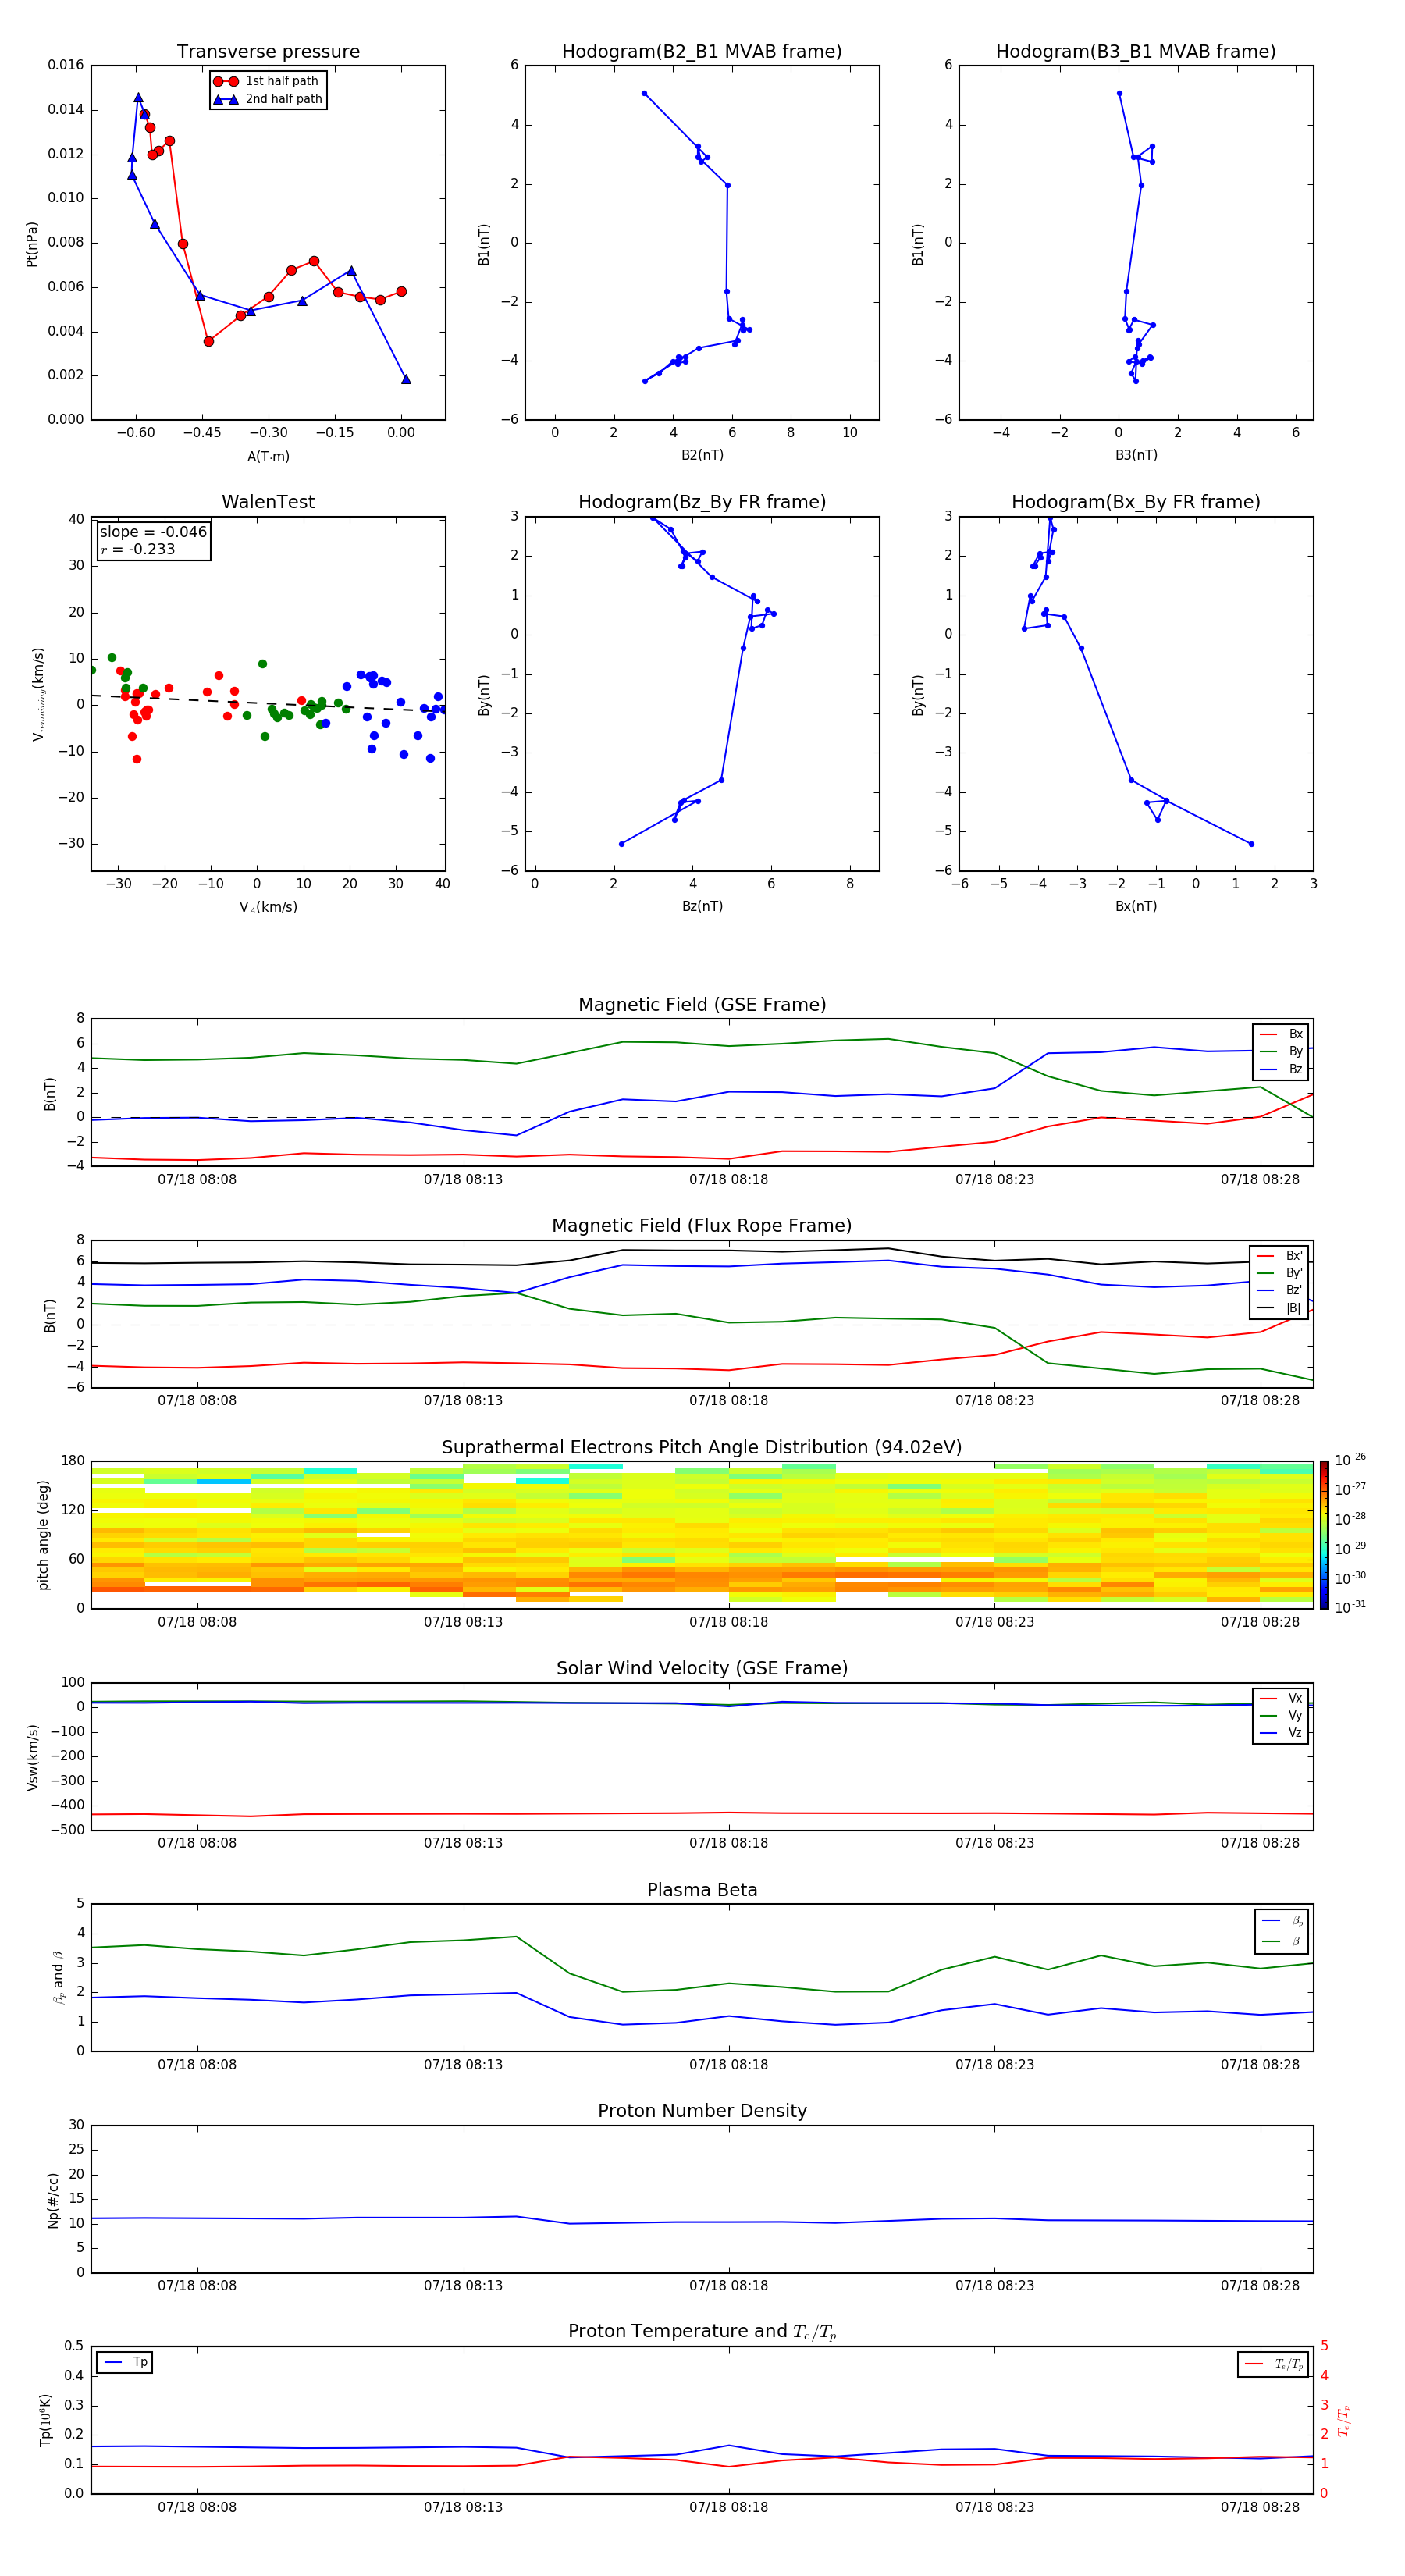The image size is (1405, 2576).
Task: Click the last blue triangle in Transverse pressure
Action: coord(406,379)
